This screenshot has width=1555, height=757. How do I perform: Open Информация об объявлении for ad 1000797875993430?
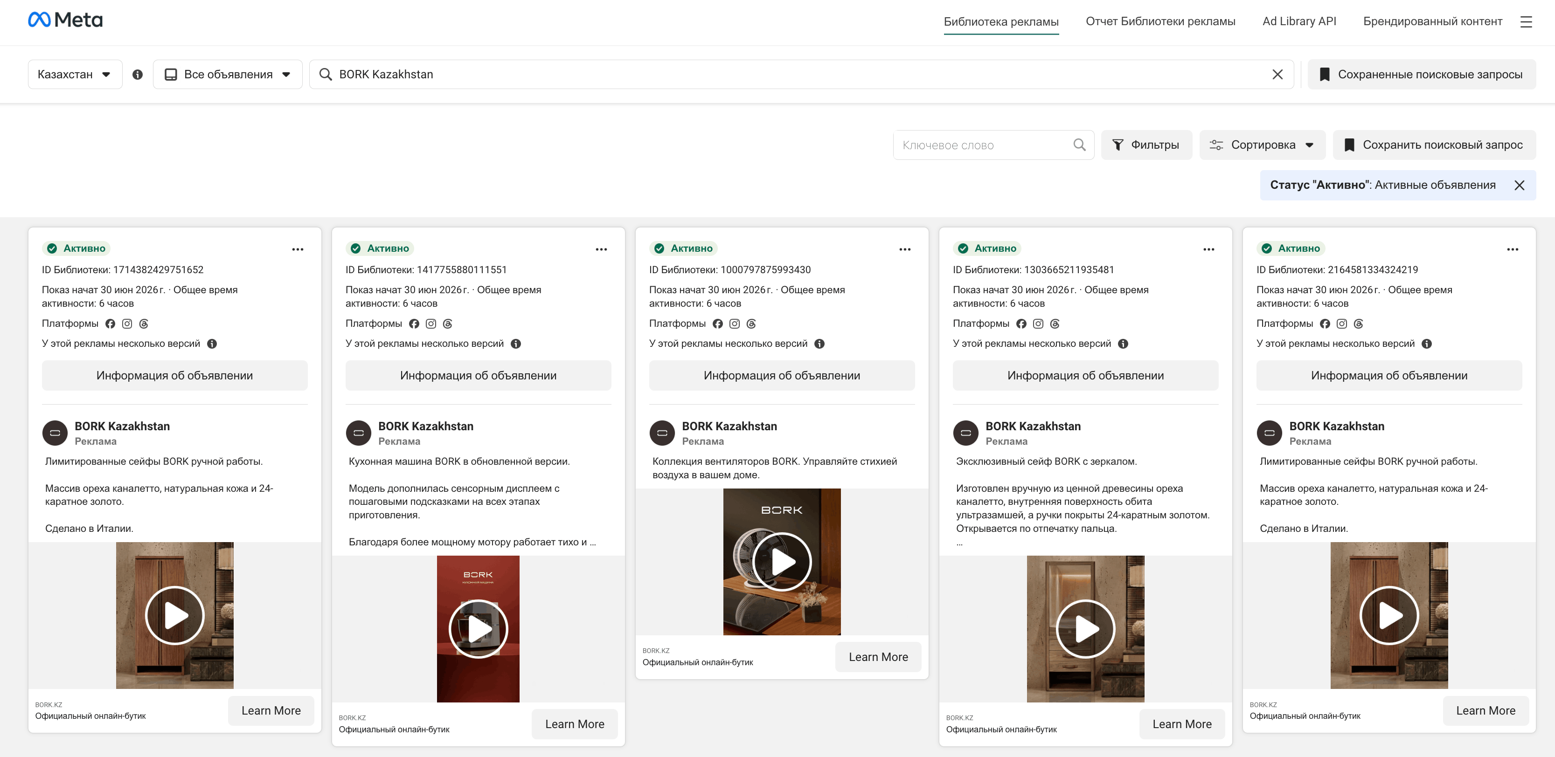click(x=782, y=375)
